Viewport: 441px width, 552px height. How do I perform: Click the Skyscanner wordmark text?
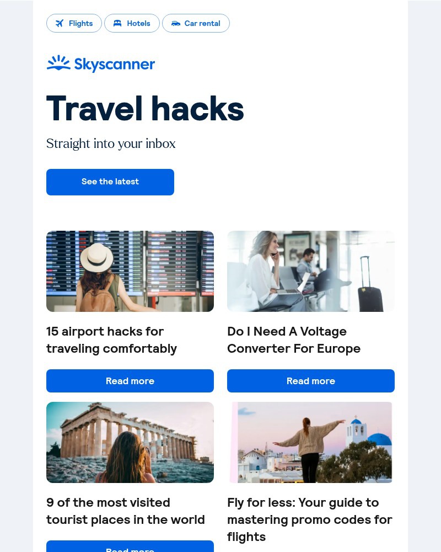coord(115,65)
